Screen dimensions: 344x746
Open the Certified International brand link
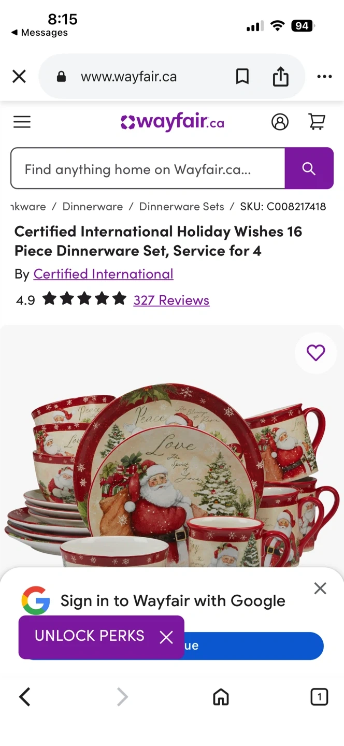pyautogui.click(x=103, y=274)
